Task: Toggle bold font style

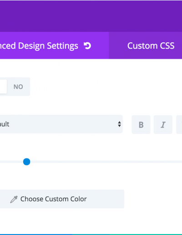Action: (141, 124)
